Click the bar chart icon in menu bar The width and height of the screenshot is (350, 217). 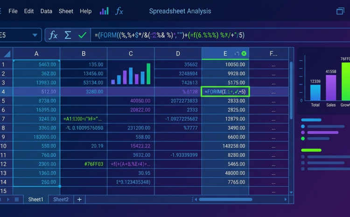104,11
